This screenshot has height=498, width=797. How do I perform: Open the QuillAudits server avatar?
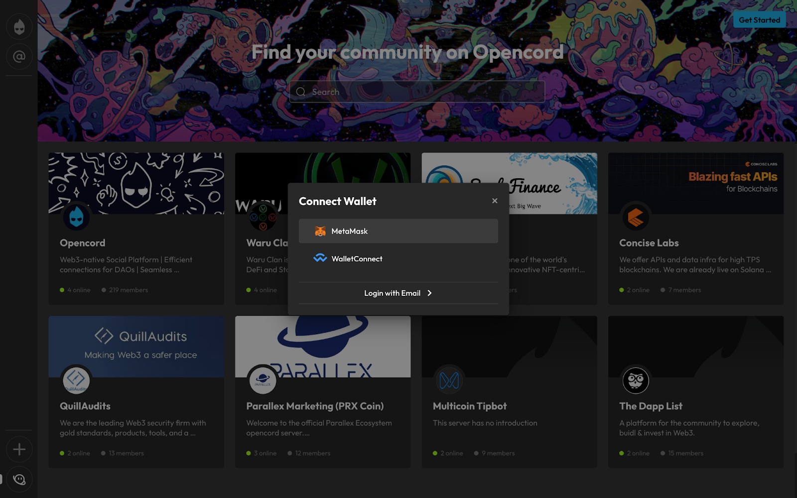click(76, 380)
